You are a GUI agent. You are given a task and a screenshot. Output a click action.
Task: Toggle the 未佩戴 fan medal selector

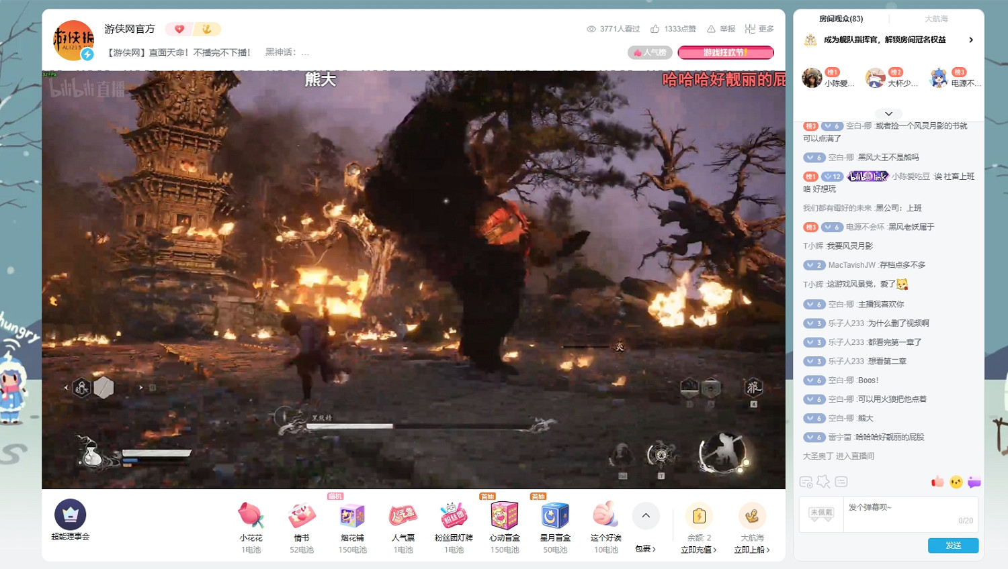[x=821, y=514]
